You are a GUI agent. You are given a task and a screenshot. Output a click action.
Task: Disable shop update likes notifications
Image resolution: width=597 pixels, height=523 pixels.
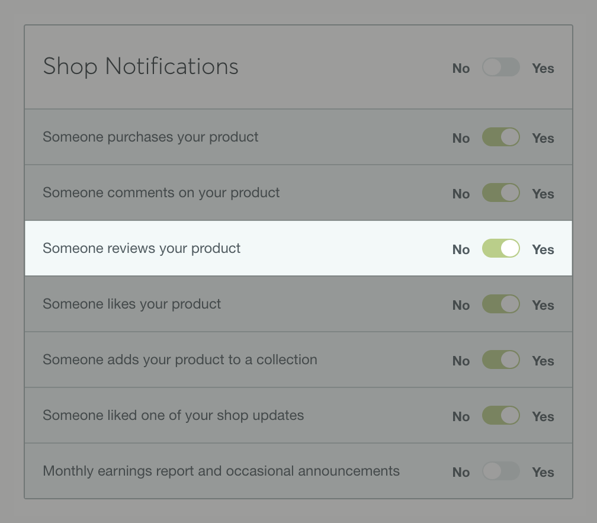(x=500, y=415)
